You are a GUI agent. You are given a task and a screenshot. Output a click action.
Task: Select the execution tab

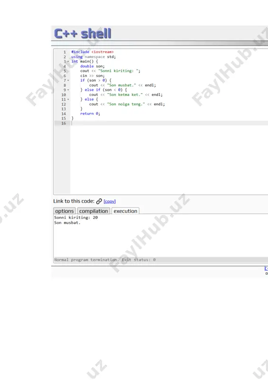125,211
